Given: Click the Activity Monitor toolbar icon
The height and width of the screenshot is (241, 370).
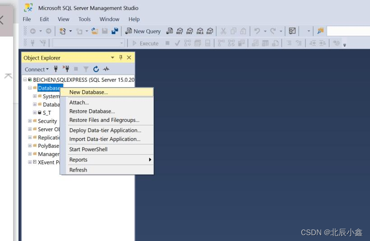Looking at the screenshot, I should (292, 31).
